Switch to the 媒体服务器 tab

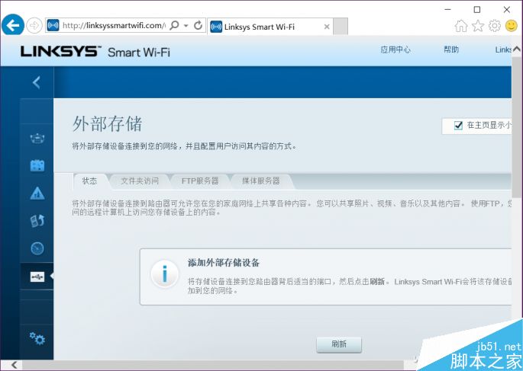coord(261,181)
